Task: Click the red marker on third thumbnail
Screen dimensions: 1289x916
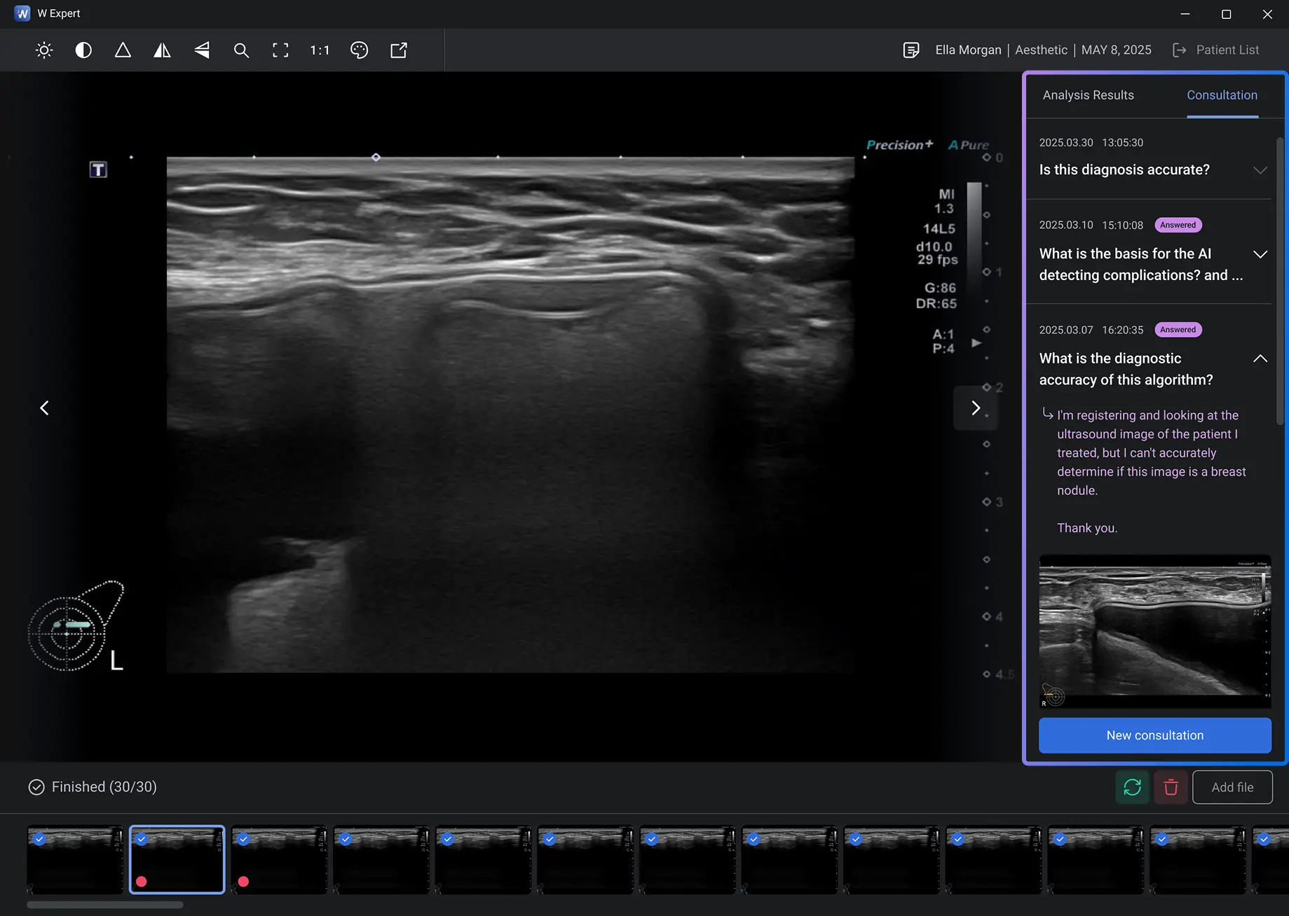Action: [243, 882]
